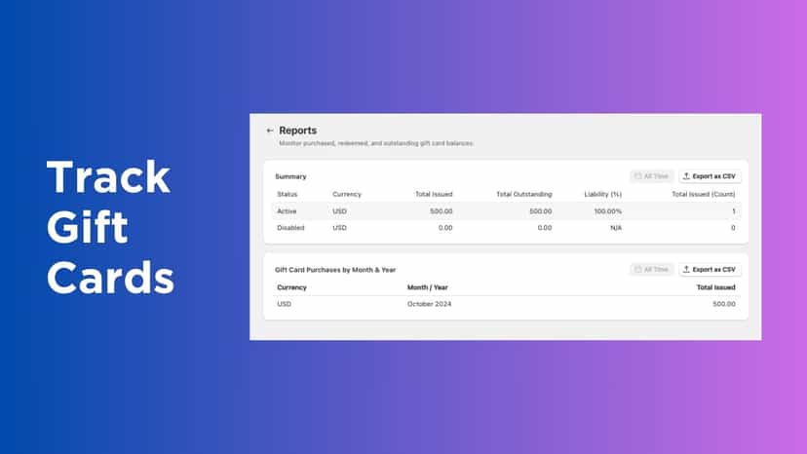Click the Currency header in purchases table
This screenshot has width=807, height=454.
tap(291, 287)
